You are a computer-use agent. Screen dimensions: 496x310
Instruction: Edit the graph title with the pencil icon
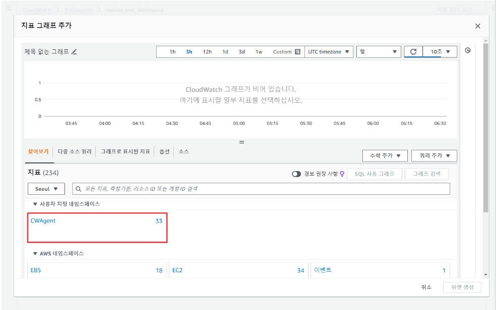(x=74, y=52)
